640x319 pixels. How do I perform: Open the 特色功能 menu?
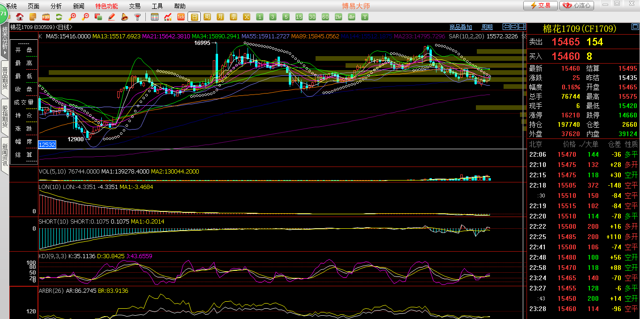(x=107, y=6)
